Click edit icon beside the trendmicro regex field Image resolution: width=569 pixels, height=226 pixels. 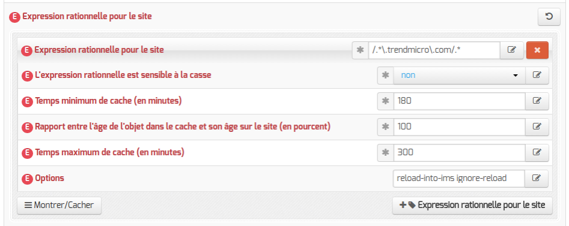coord(512,50)
